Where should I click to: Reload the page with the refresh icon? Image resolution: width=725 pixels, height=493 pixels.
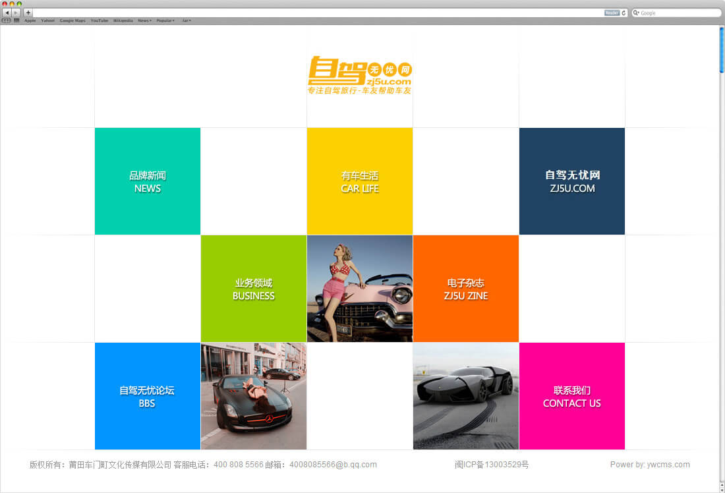(623, 13)
